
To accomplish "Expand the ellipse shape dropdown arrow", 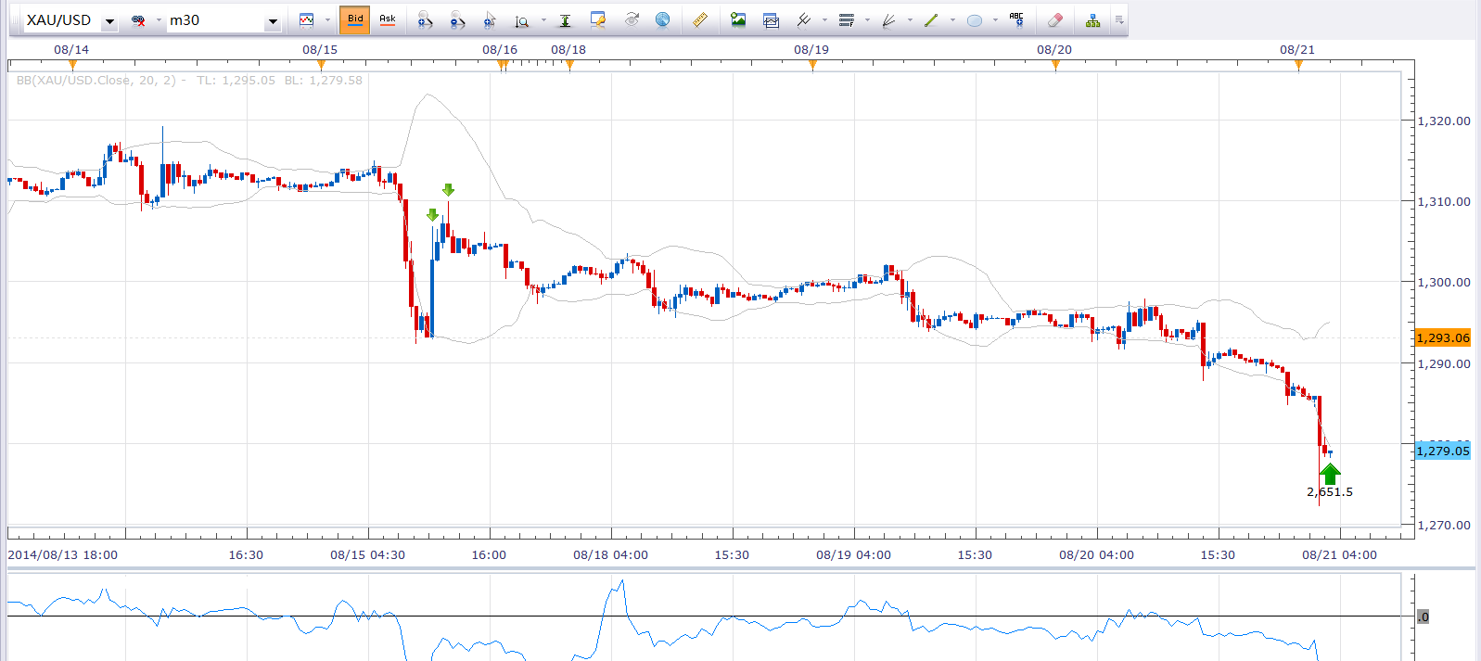I will pos(995,20).
